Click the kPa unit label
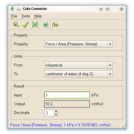Viewport: 134px width, 134px height. point(95,95)
